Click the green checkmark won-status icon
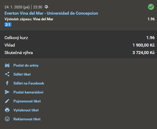The height and width of the screenshot is (129, 157). click(x=151, y=7)
